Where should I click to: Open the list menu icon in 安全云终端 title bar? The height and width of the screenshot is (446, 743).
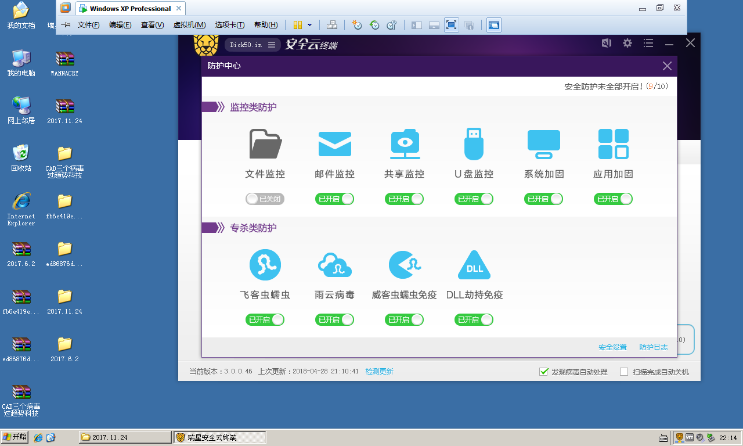click(648, 43)
